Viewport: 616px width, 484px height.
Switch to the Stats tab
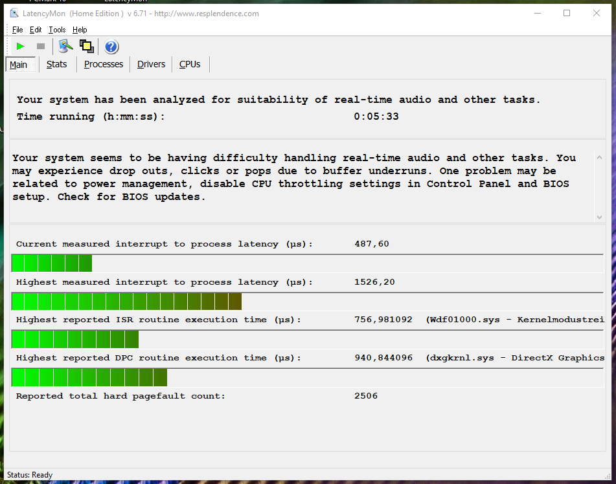[56, 64]
